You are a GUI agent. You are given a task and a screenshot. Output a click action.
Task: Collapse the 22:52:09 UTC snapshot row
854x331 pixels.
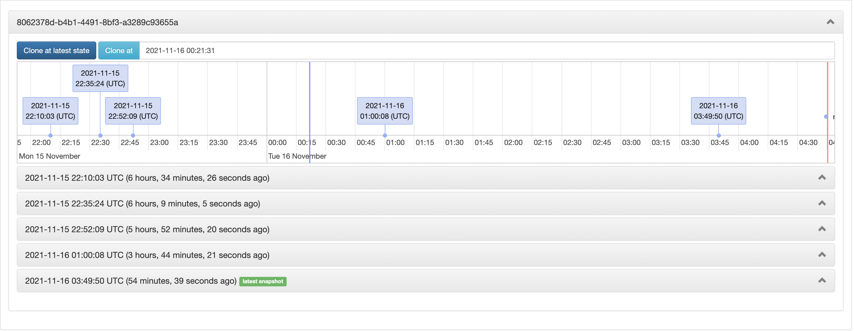[822, 229]
